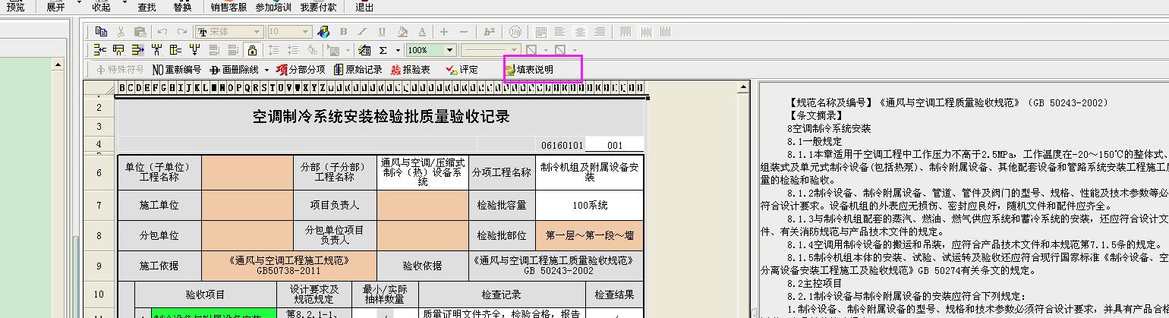The image size is (1169, 318).
Task: Open 原始记录 tool
Action: click(358, 70)
